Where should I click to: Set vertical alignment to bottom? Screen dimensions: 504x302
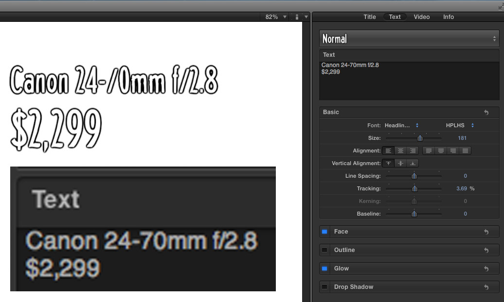(x=413, y=163)
